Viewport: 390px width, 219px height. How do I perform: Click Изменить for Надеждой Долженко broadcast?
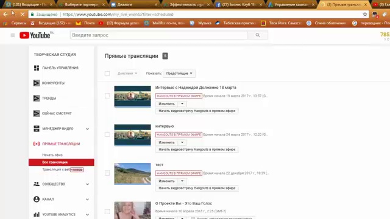166,104
